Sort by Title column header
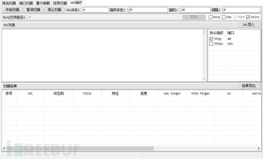 (x=87, y=94)
